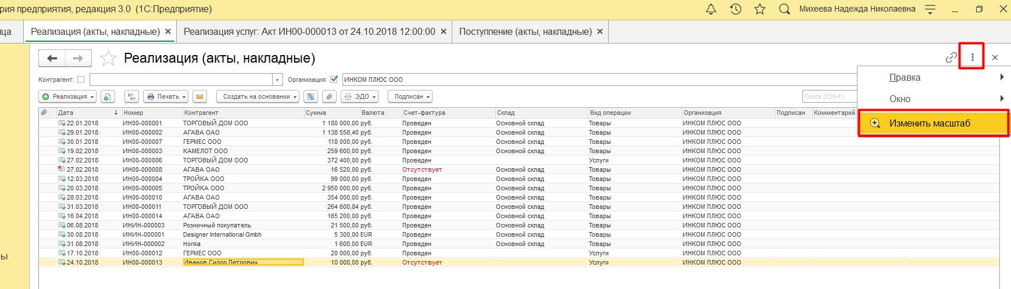
Task: Open service menu lines icon in title bar
Action: (x=930, y=9)
